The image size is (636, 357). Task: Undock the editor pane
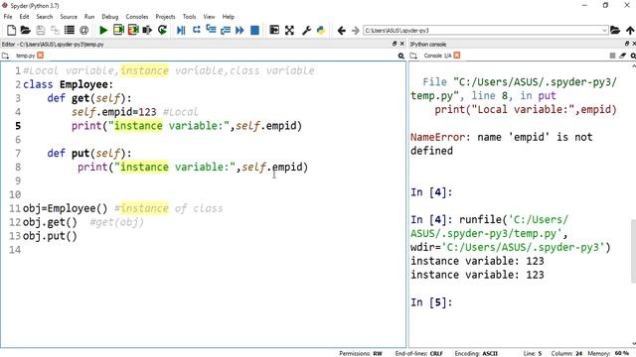point(395,44)
